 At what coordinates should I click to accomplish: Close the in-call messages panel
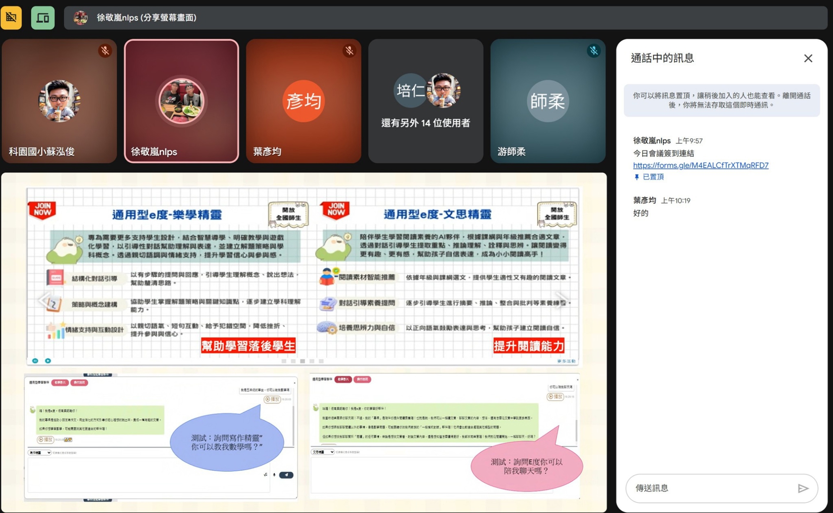[x=808, y=58]
